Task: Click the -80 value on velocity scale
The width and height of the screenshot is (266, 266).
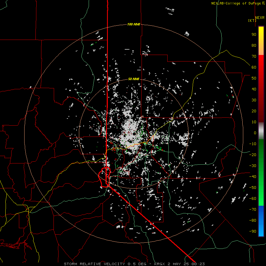Action: (x=253, y=220)
